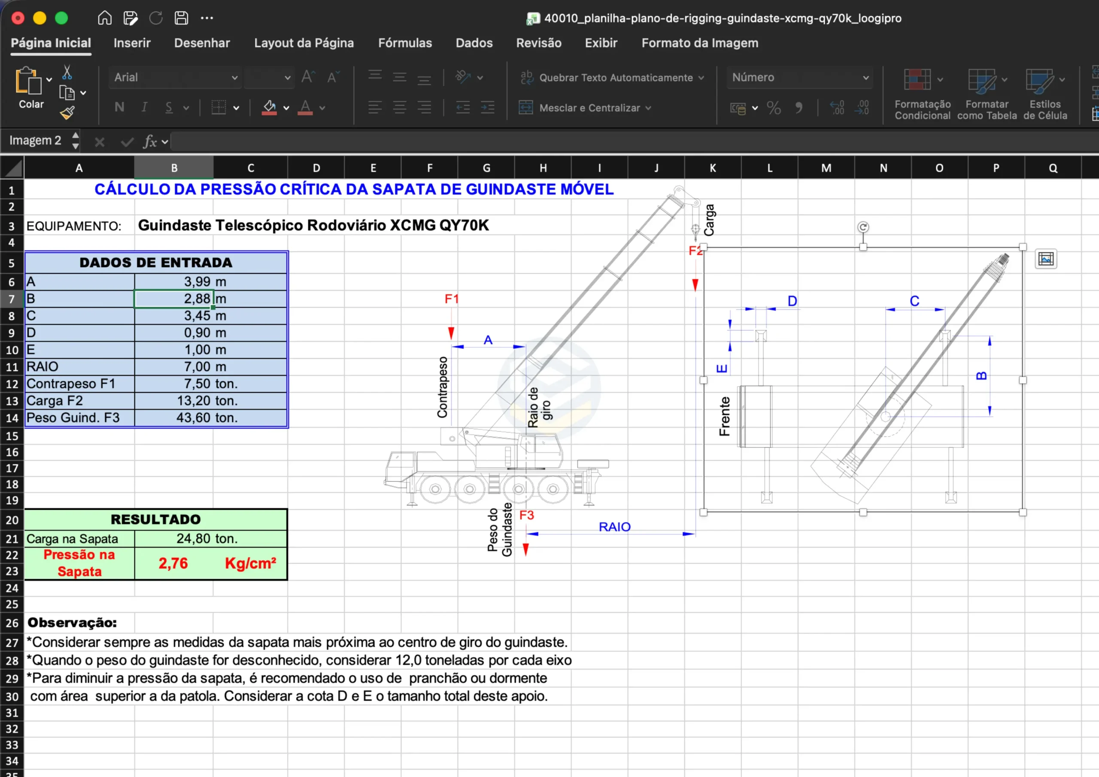Switch to Layout da Página tab
Screen dimensions: 1099x777
pyautogui.click(x=304, y=43)
